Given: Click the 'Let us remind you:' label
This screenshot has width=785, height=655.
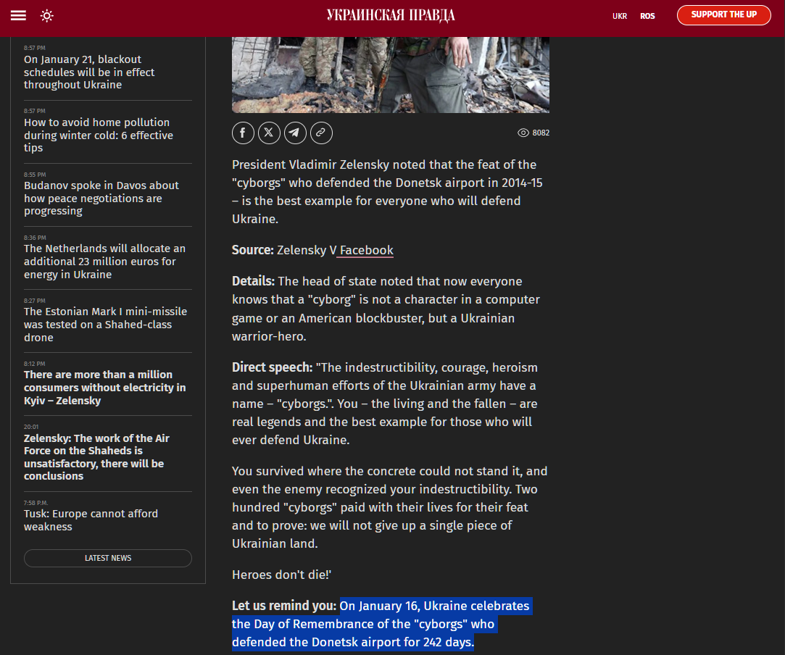Looking at the screenshot, I should point(284,606).
